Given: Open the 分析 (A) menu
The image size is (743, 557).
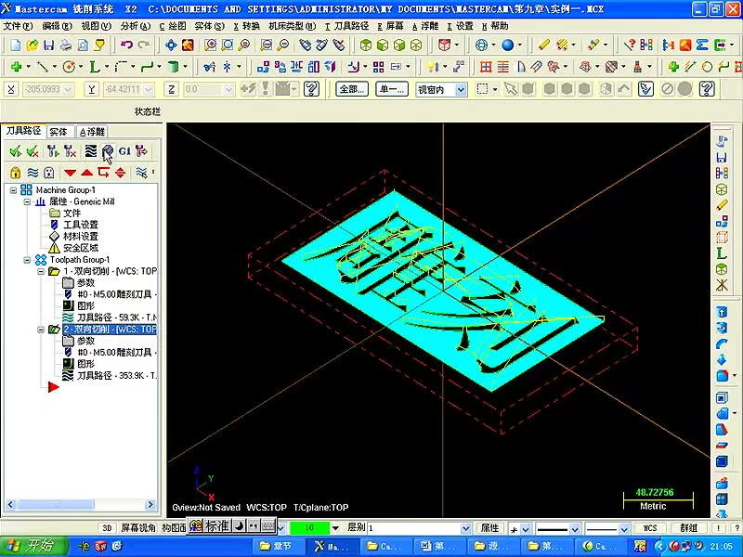Looking at the screenshot, I should [x=135, y=26].
